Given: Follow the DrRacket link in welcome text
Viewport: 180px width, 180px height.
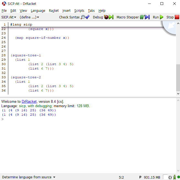Looking at the screenshot, I should pyautogui.click(x=29, y=101).
